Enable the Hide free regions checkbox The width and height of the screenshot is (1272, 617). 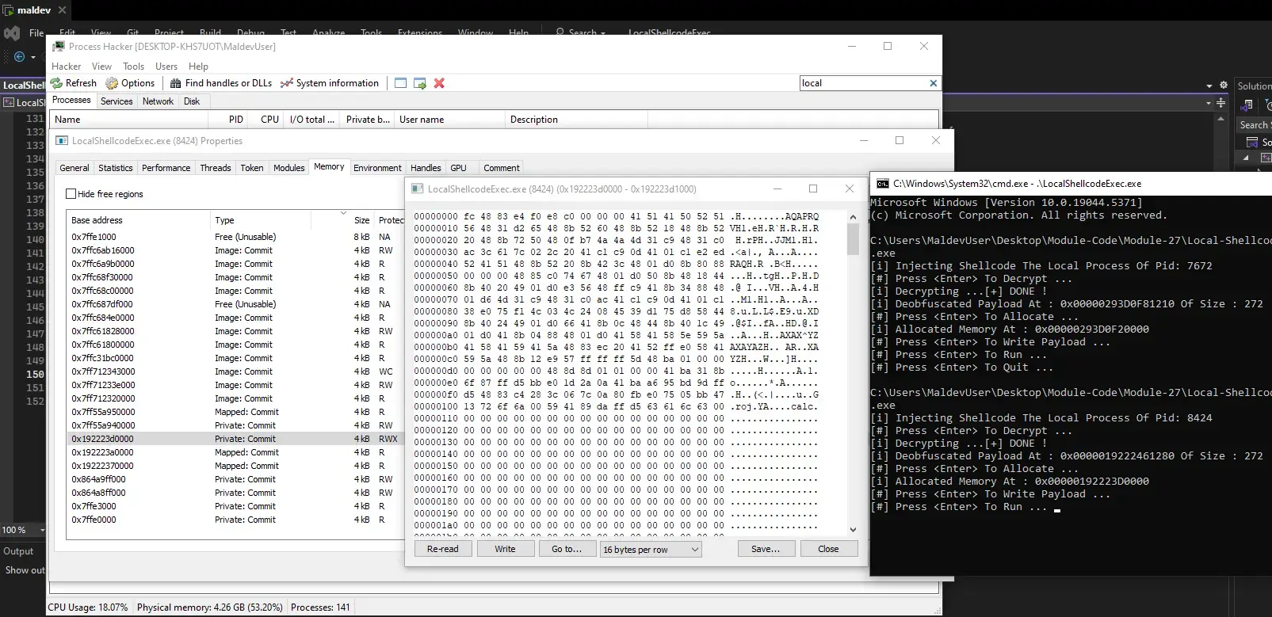pyautogui.click(x=71, y=194)
